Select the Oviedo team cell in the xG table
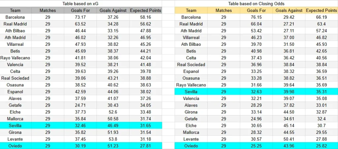Screen dimensions: 338x149 pos(15,146)
